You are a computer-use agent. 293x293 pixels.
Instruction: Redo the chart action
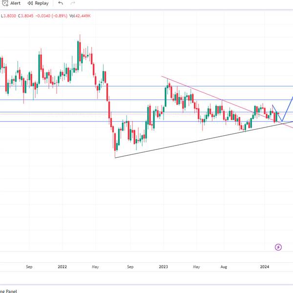(x=73, y=3)
